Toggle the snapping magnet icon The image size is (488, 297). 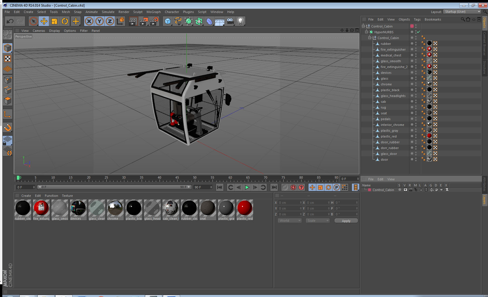[8, 127]
